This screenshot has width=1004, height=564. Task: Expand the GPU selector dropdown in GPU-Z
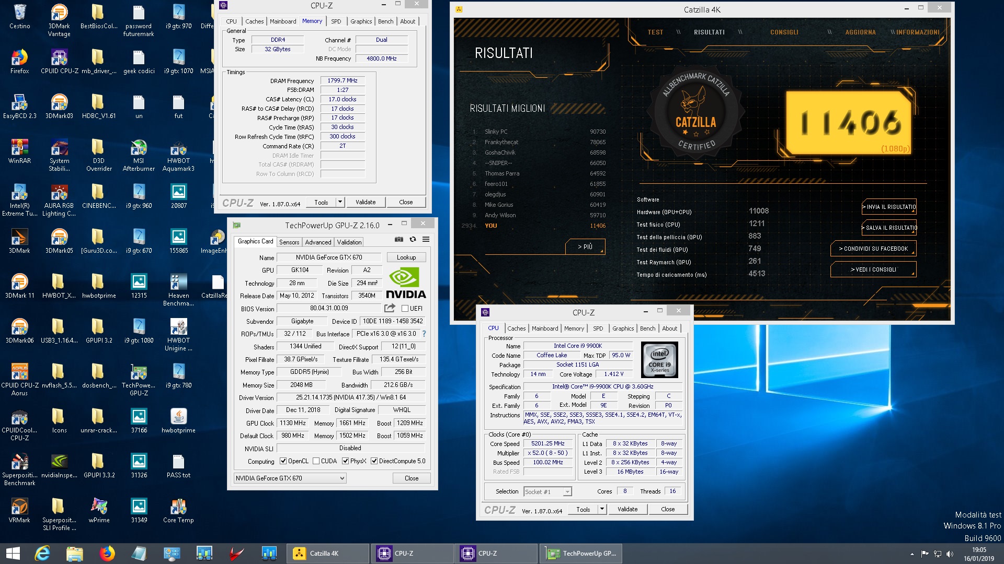(290, 478)
